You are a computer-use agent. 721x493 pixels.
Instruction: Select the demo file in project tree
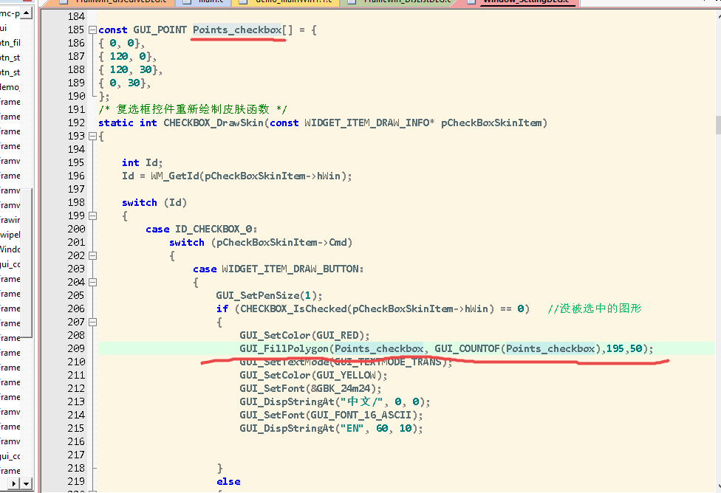coord(10,87)
